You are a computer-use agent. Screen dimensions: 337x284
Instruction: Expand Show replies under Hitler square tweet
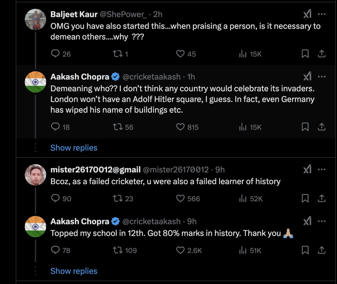pyautogui.click(x=74, y=148)
